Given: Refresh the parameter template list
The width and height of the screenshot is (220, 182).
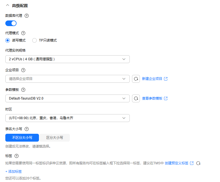Looking at the screenshot, I should [x=136, y=98].
